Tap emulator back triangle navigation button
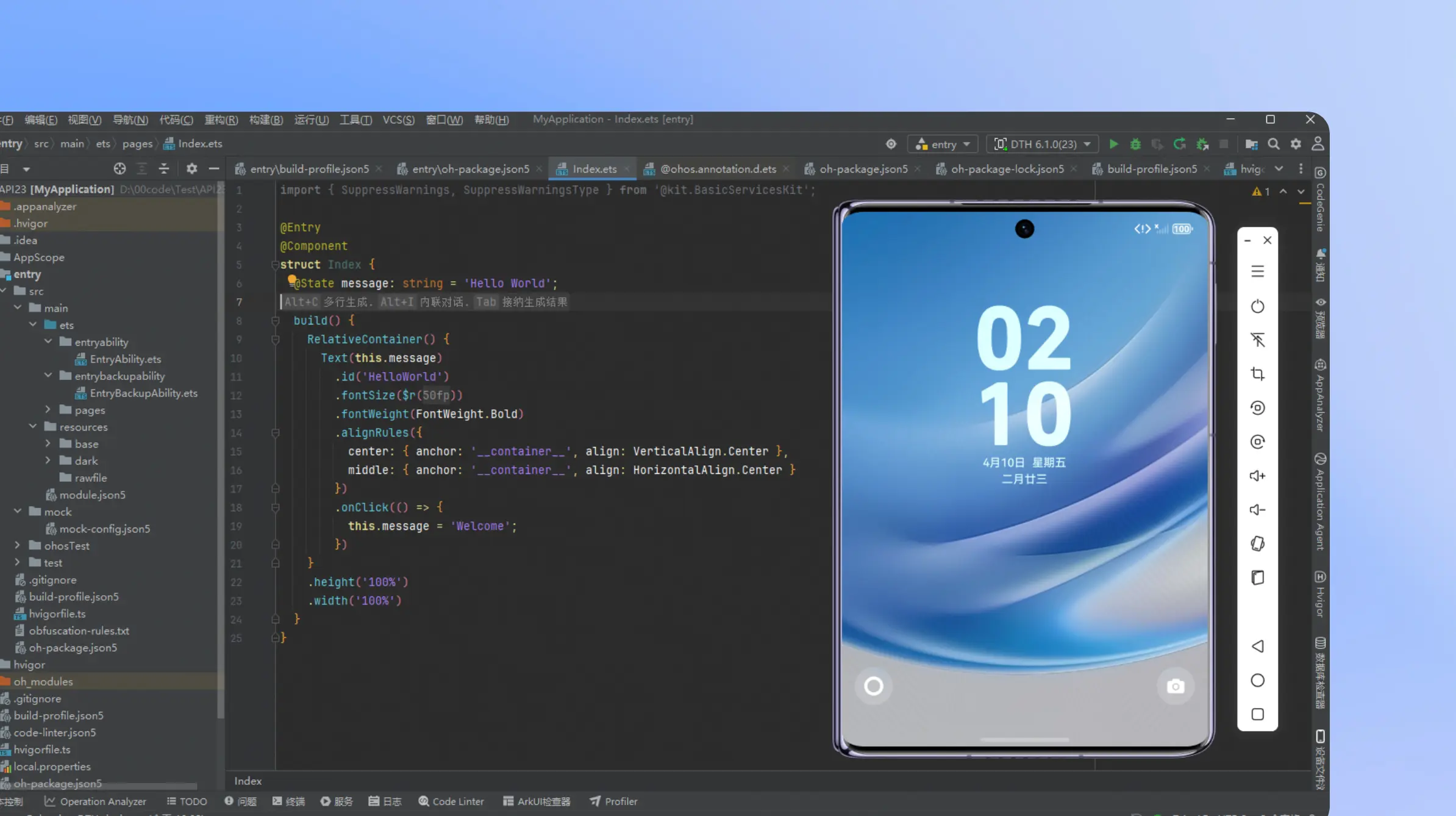 (1257, 646)
